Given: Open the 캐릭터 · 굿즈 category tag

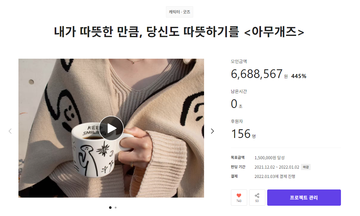Looking at the screenshot, I should coord(180,12).
